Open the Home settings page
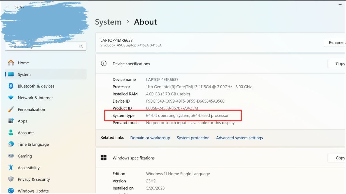The width and height of the screenshot is (346, 194). click(x=46, y=63)
